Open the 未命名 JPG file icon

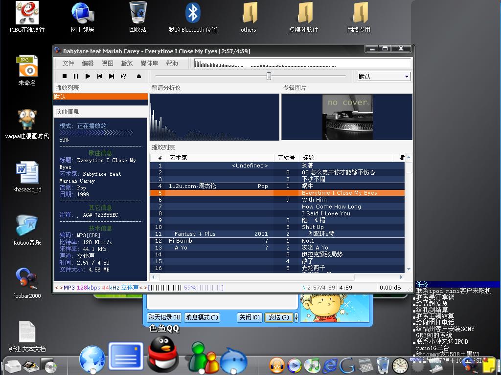tap(27, 70)
